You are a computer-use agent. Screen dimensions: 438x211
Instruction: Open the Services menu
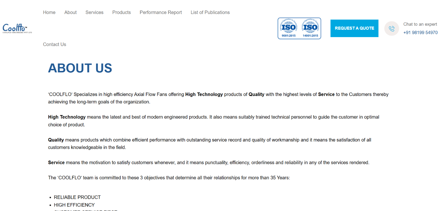pos(94,12)
